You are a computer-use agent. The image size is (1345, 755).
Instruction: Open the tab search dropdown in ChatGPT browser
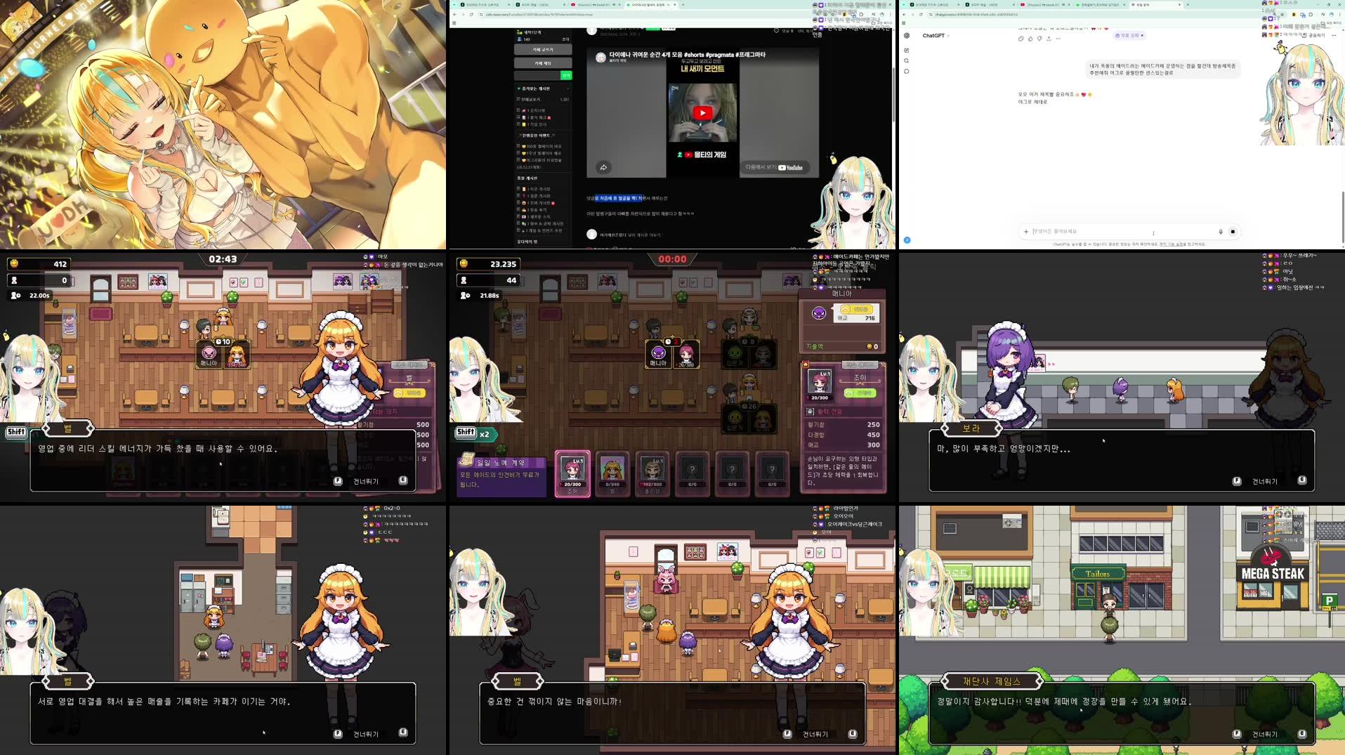click(904, 5)
